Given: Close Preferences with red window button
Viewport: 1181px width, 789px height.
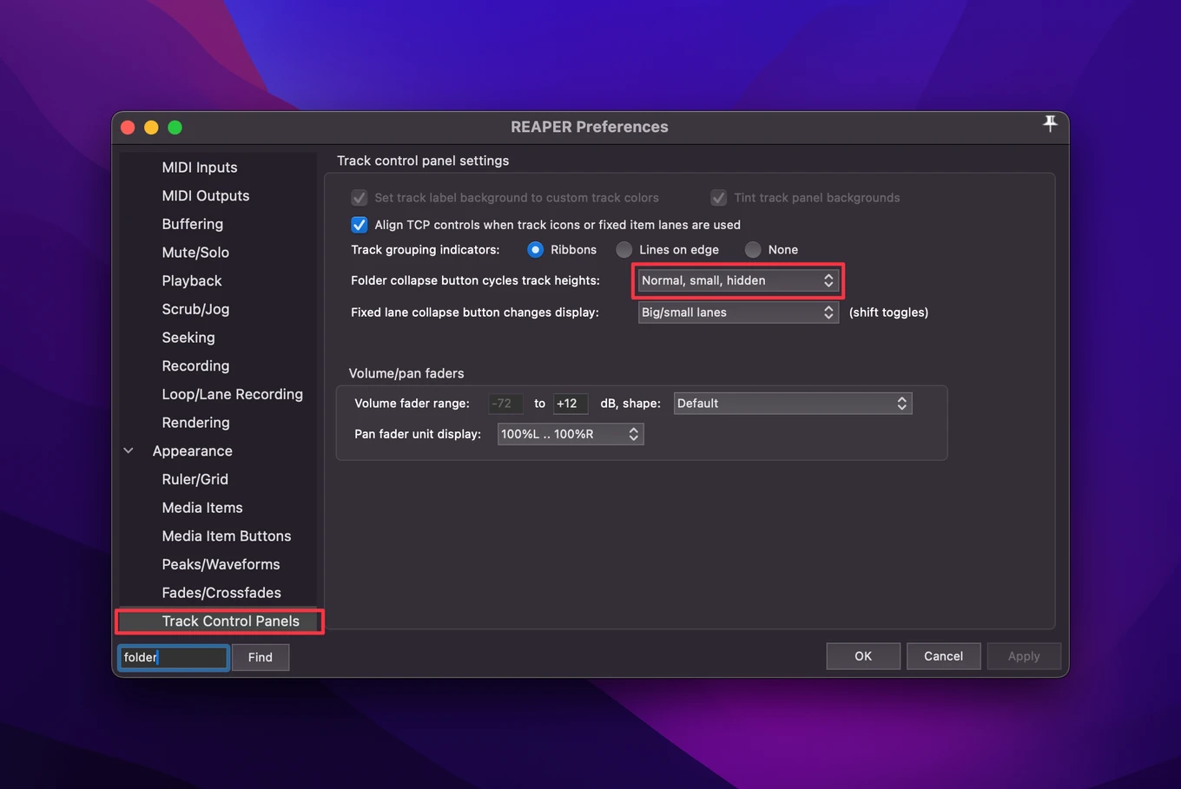Looking at the screenshot, I should pos(128,128).
